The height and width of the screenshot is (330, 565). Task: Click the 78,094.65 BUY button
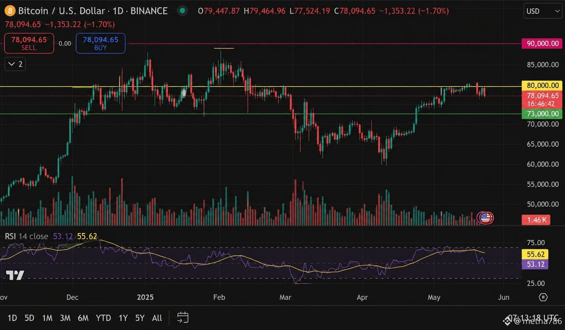(101, 43)
